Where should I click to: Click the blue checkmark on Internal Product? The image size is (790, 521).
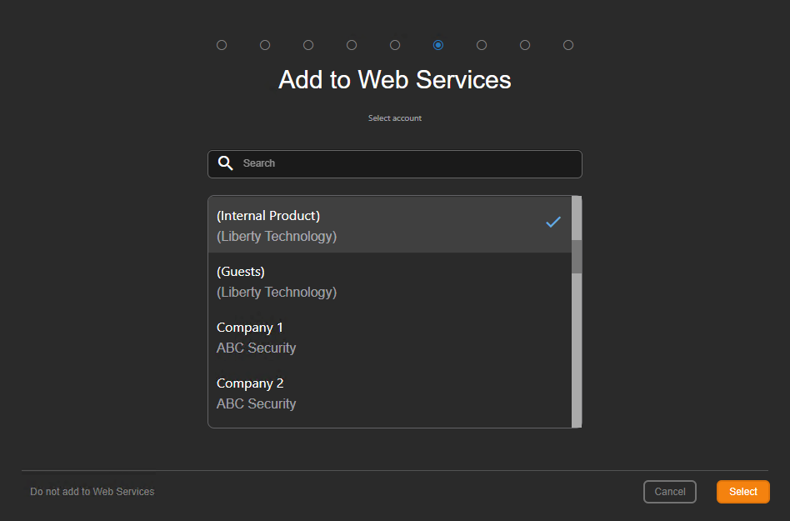point(553,222)
